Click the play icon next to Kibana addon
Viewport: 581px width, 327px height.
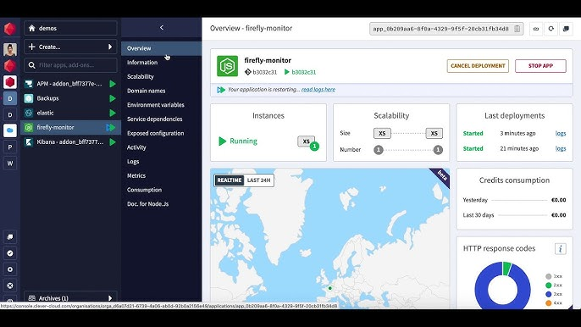click(113, 142)
